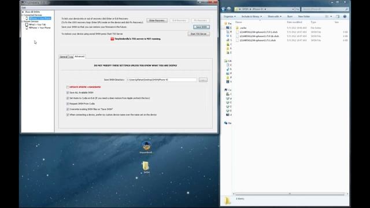Click the Start TSS Server button
The image size is (370, 208).
tap(198, 34)
